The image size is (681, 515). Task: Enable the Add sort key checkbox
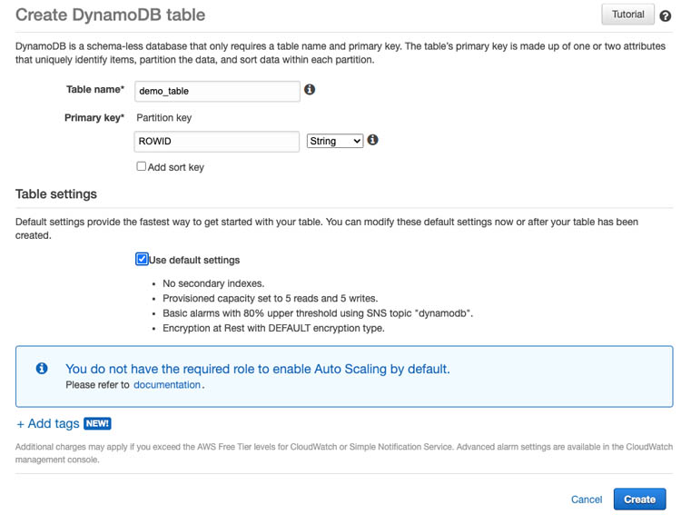[141, 166]
